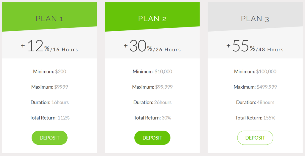
Task: Click the +12% / 16 Hours rate
Action: (49, 47)
